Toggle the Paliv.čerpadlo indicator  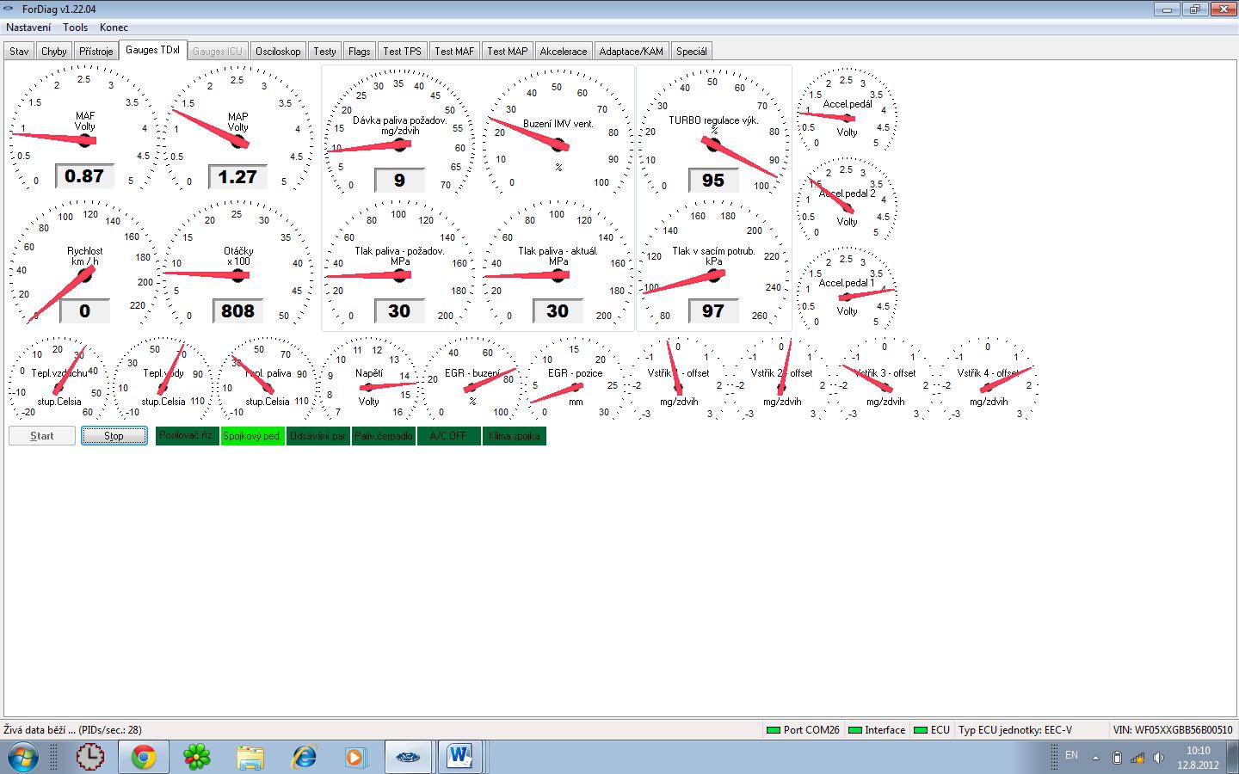point(384,436)
